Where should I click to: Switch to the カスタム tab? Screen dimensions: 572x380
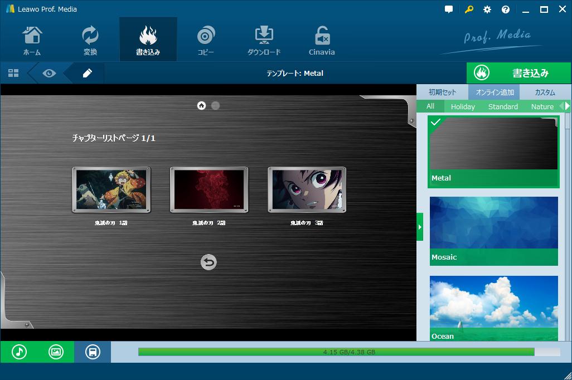[x=545, y=92]
